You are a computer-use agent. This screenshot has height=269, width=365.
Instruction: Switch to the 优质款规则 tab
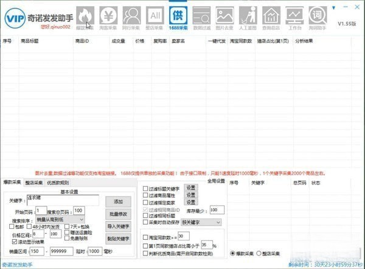(58, 182)
